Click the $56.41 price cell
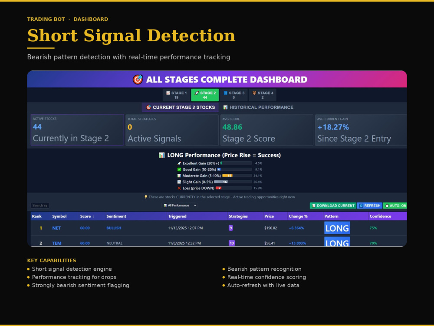 coord(270,243)
